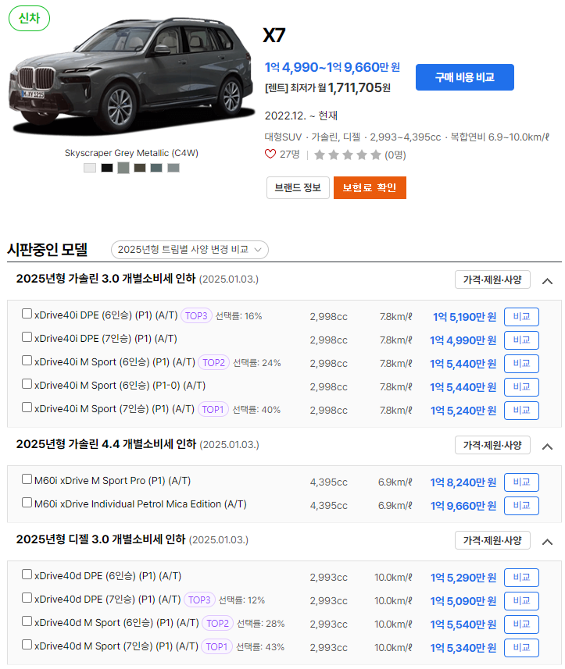
Task: Click 구매 비용 비교 button
Action: (x=465, y=77)
